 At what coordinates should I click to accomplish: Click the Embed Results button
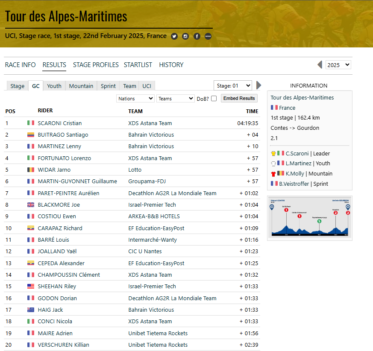239,98
